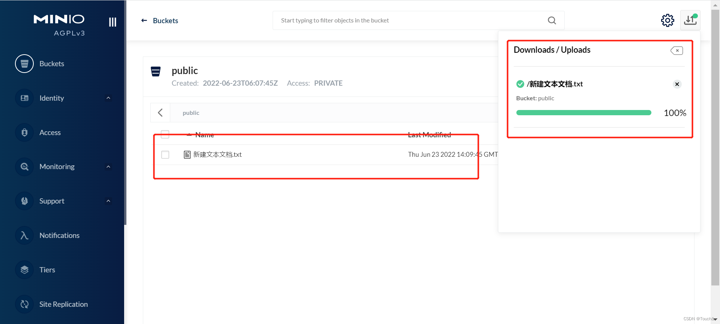The height and width of the screenshot is (324, 720).
Task: Click the Notifications lambda icon
Action: (x=24, y=235)
